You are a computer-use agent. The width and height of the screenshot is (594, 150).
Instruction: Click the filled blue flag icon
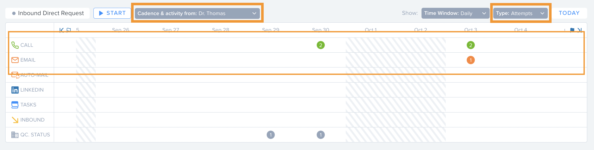572,30
